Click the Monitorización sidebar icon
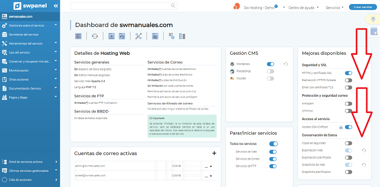The width and height of the screenshot is (380, 187). [x=5, y=70]
